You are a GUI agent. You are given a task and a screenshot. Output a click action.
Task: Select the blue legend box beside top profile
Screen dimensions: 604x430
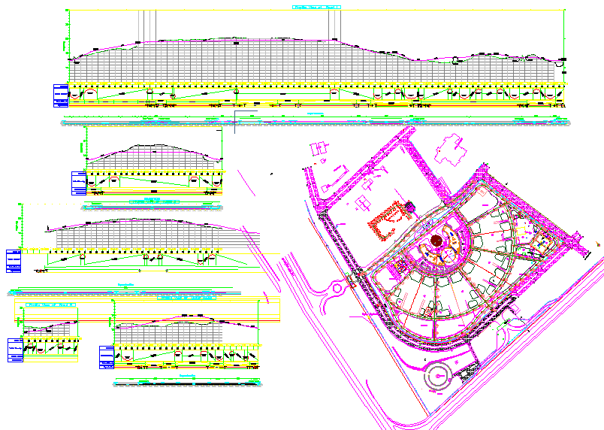60,95
